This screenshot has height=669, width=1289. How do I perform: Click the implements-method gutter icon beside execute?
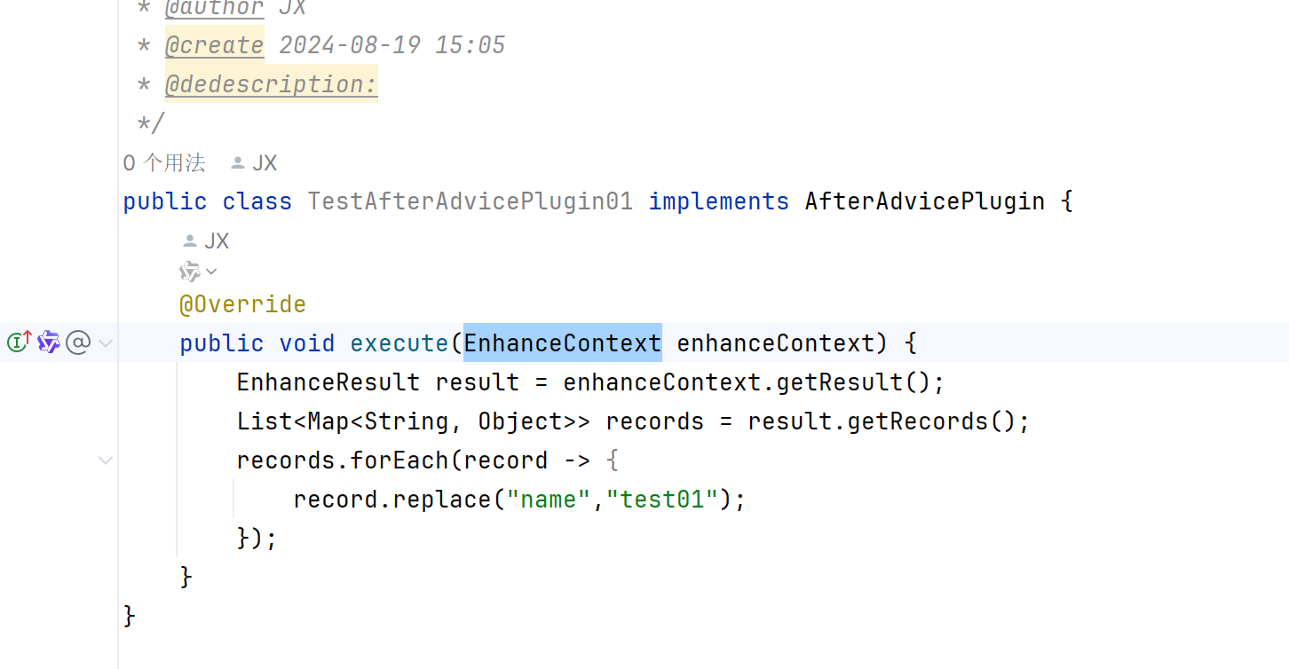tap(20, 342)
